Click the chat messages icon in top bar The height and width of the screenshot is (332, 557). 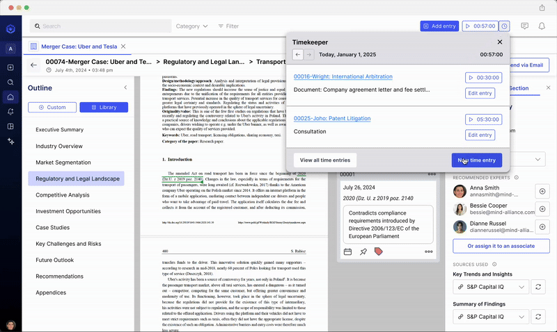525,26
